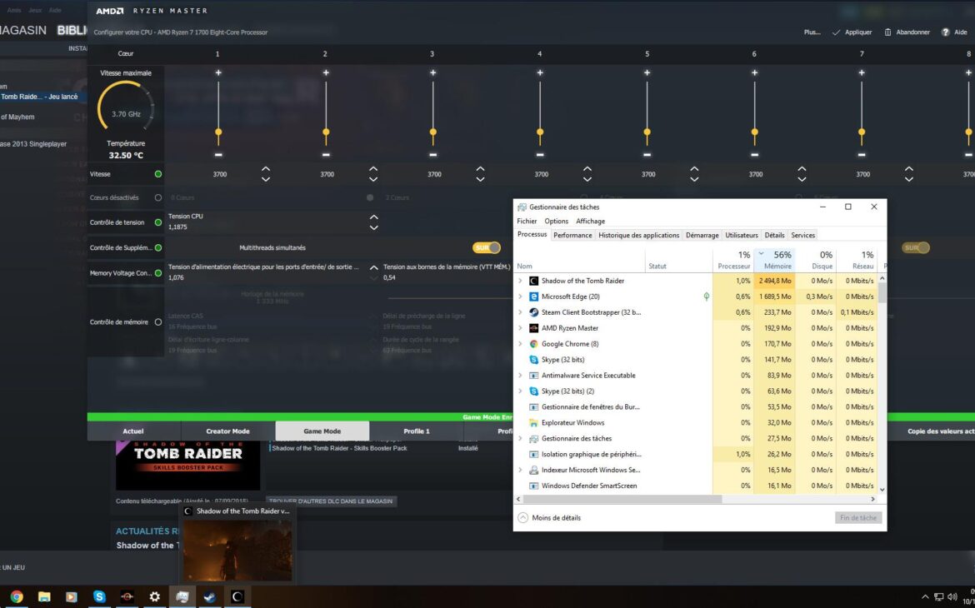
Task: Open the Aide question mark icon
Action: 943,32
